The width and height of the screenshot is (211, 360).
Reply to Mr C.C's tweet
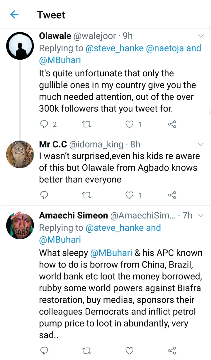(44, 195)
